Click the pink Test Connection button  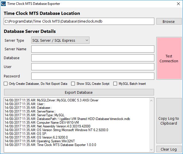[169, 58]
